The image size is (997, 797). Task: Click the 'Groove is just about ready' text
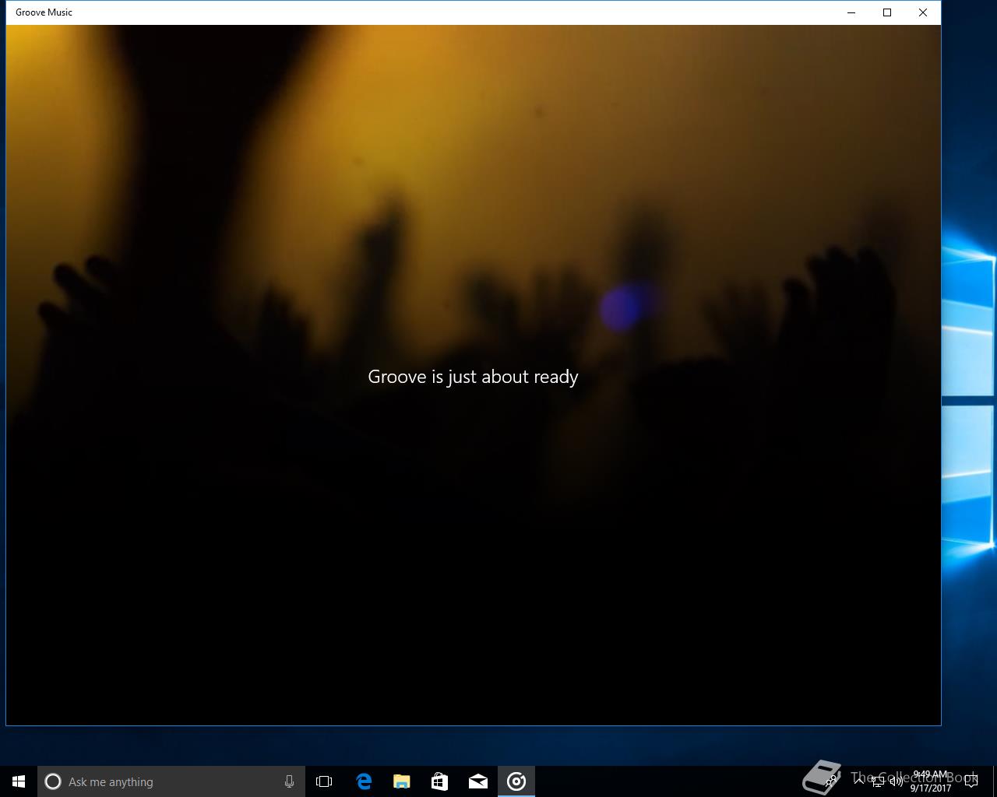tap(473, 377)
